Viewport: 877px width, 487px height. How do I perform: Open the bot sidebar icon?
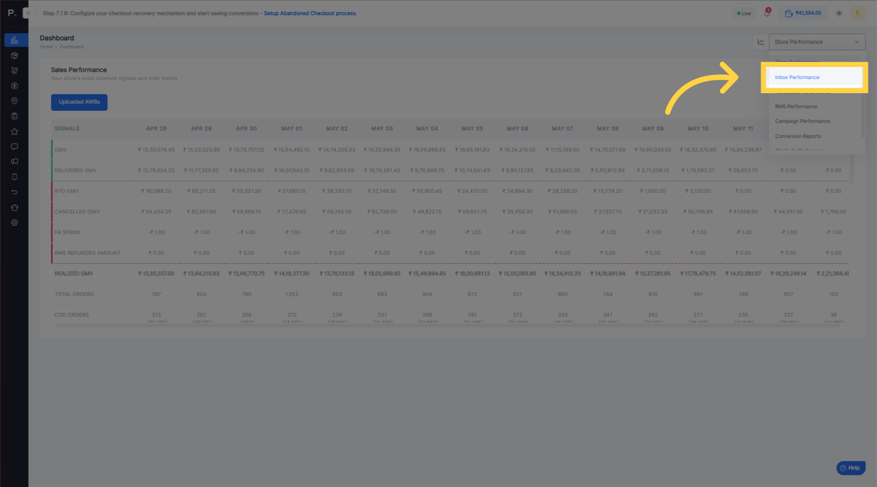(15, 207)
